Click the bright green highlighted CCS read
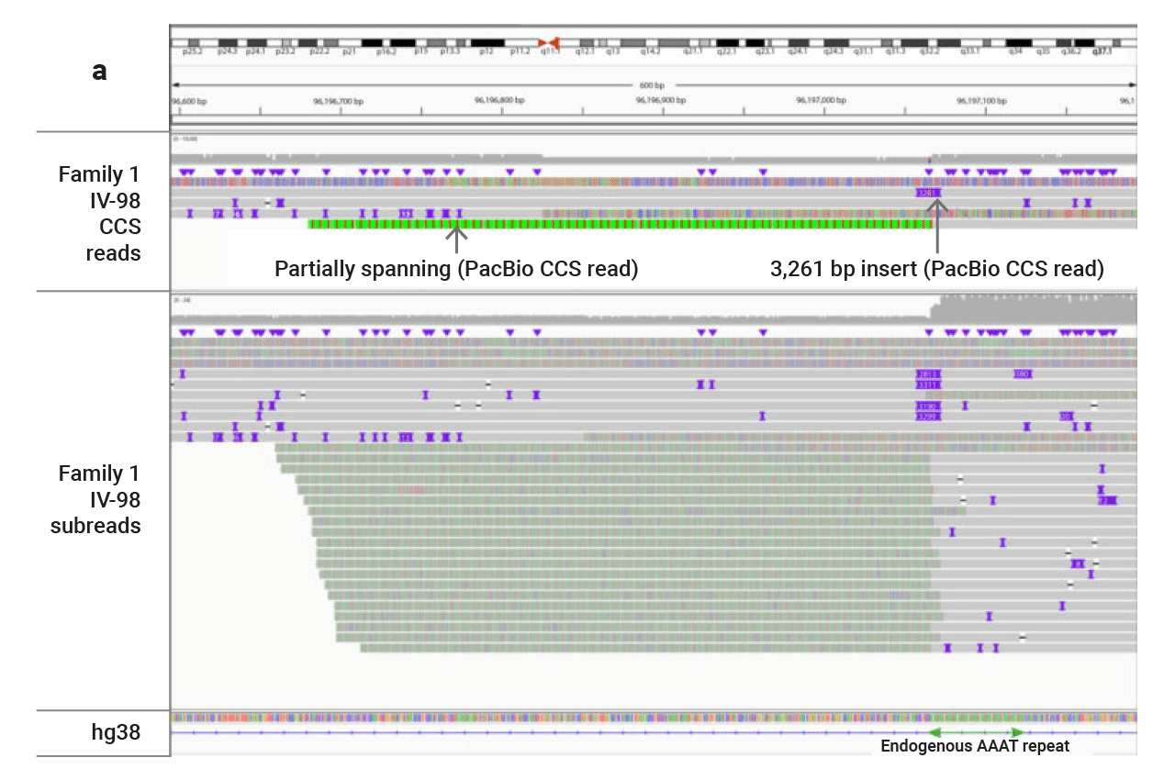Image resolution: width=1175 pixels, height=780 pixels. [621, 224]
